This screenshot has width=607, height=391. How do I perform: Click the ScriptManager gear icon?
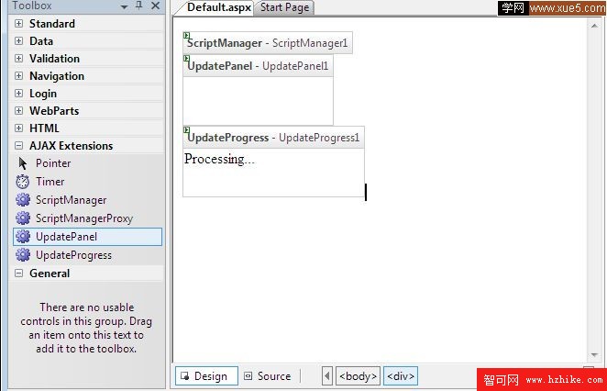coord(23,200)
